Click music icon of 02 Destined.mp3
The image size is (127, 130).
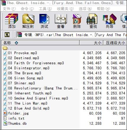coord(5,58)
